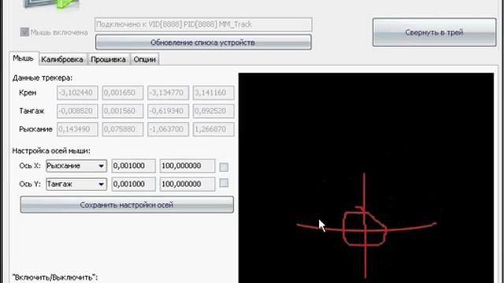This screenshot has width=504, height=283.
Task: Click Тангаж value 0,892520 field
Action: coord(213,111)
